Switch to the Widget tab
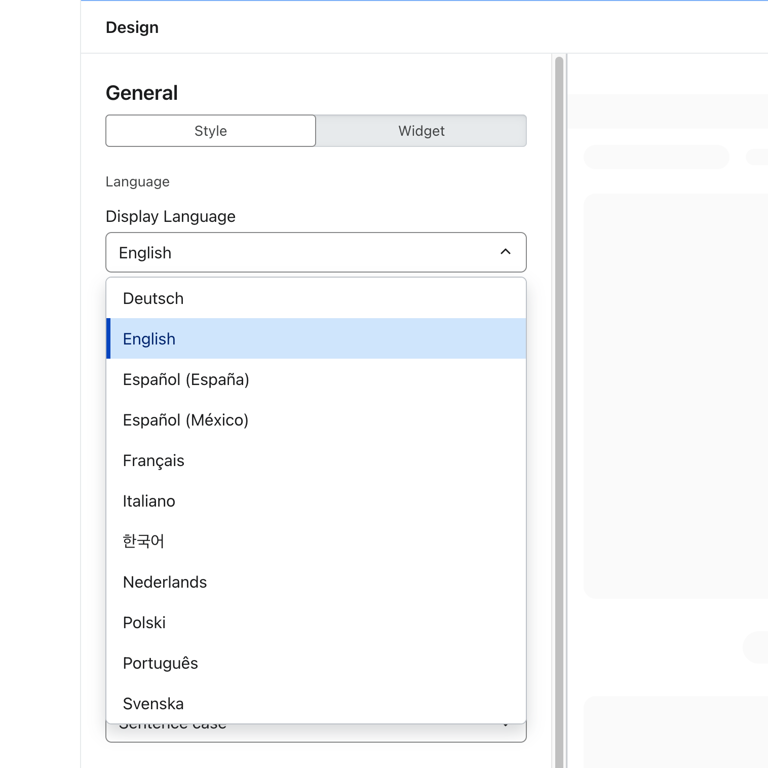The width and height of the screenshot is (768, 768). 421,131
